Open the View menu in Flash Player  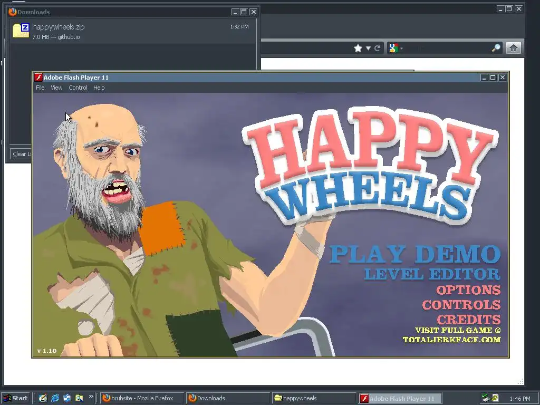point(56,88)
